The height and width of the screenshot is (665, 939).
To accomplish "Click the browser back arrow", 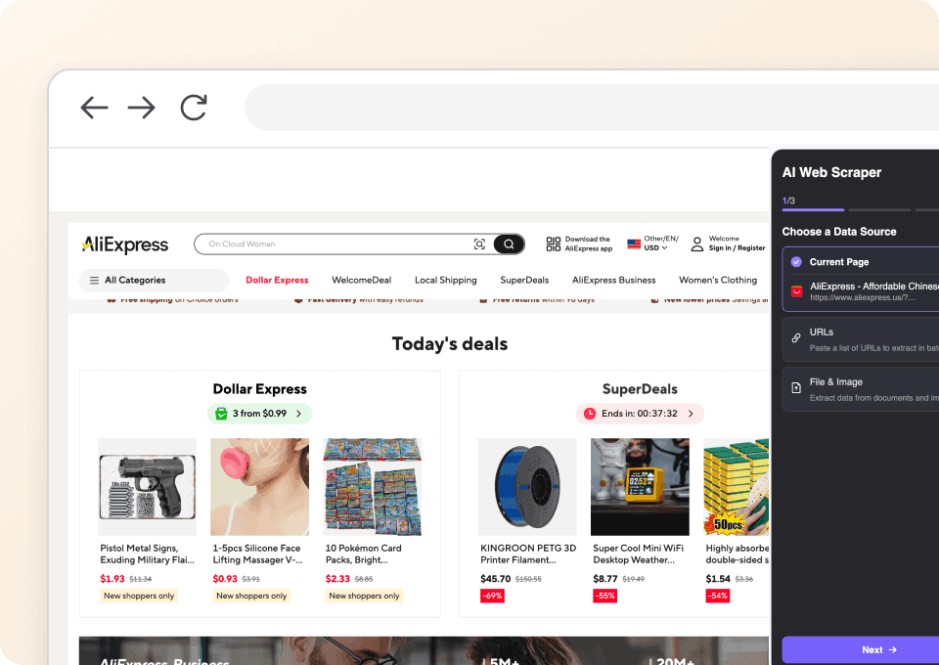I will coord(94,108).
